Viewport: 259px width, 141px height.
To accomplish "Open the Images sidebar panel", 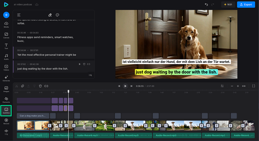I will click(6, 89).
